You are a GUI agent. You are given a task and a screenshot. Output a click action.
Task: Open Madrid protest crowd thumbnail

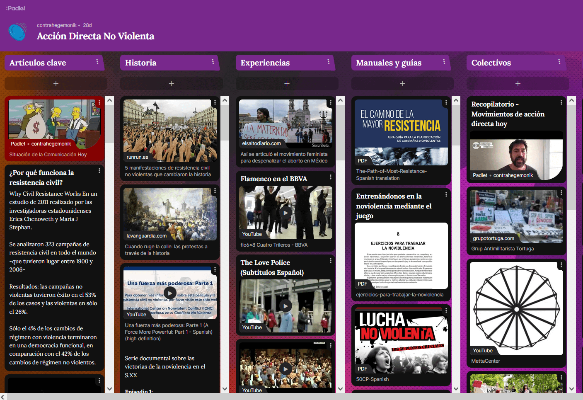170,131
